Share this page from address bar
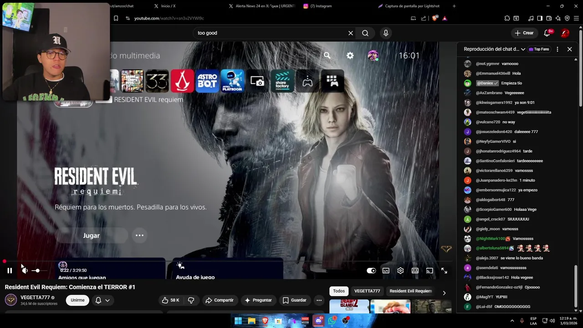This screenshot has width=583, height=328. click(424, 18)
